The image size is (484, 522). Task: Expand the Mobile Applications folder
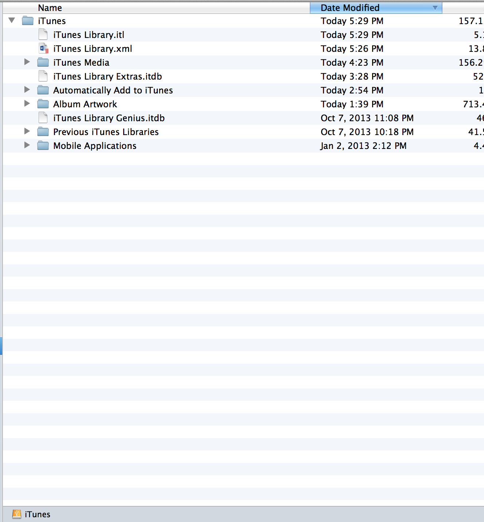tap(27, 145)
